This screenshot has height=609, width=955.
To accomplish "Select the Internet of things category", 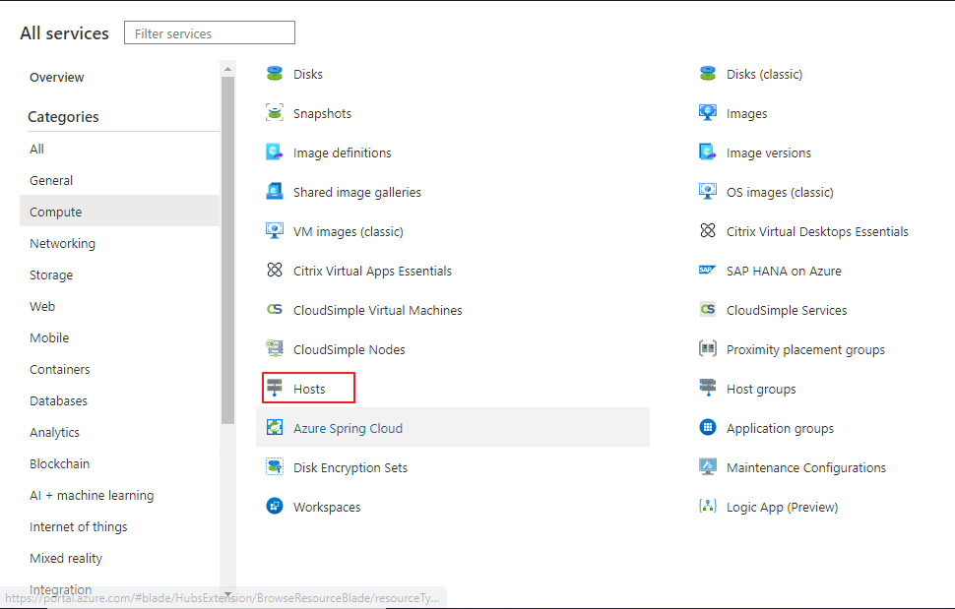I will point(119,527).
